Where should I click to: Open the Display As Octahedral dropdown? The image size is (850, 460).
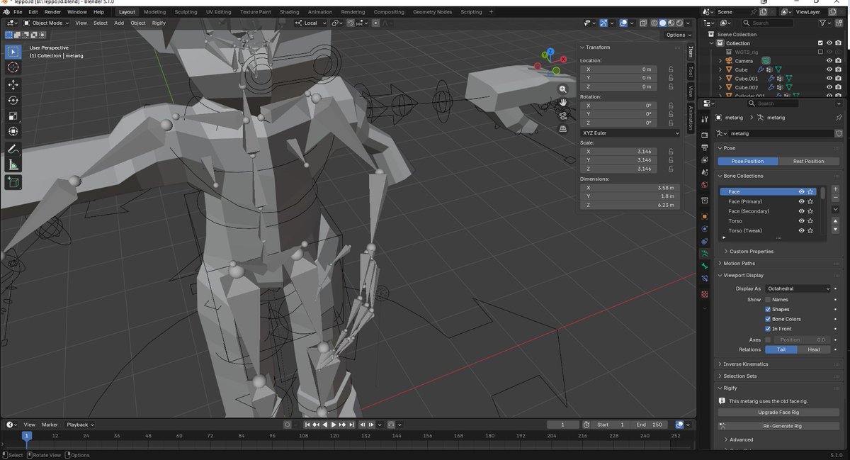[798, 288]
